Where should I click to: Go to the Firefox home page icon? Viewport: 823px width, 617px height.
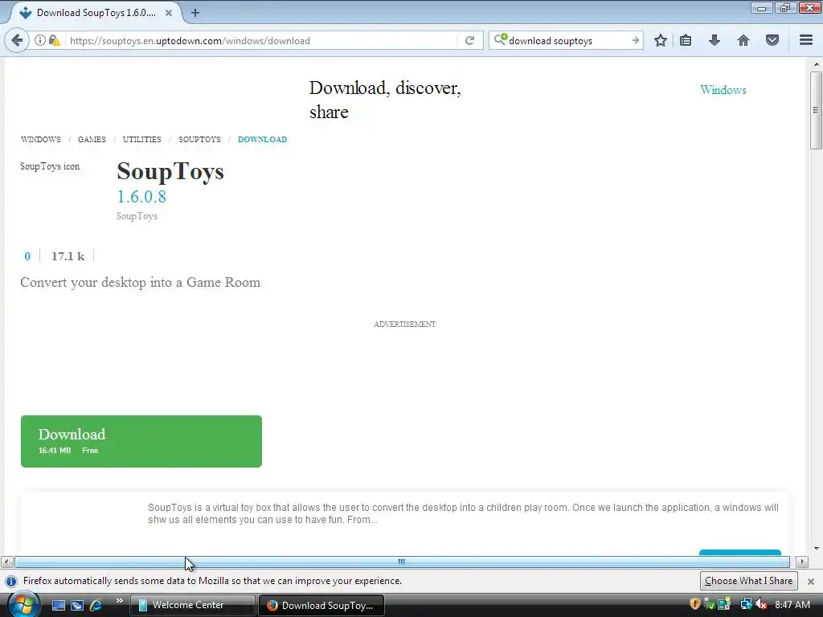(x=743, y=40)
